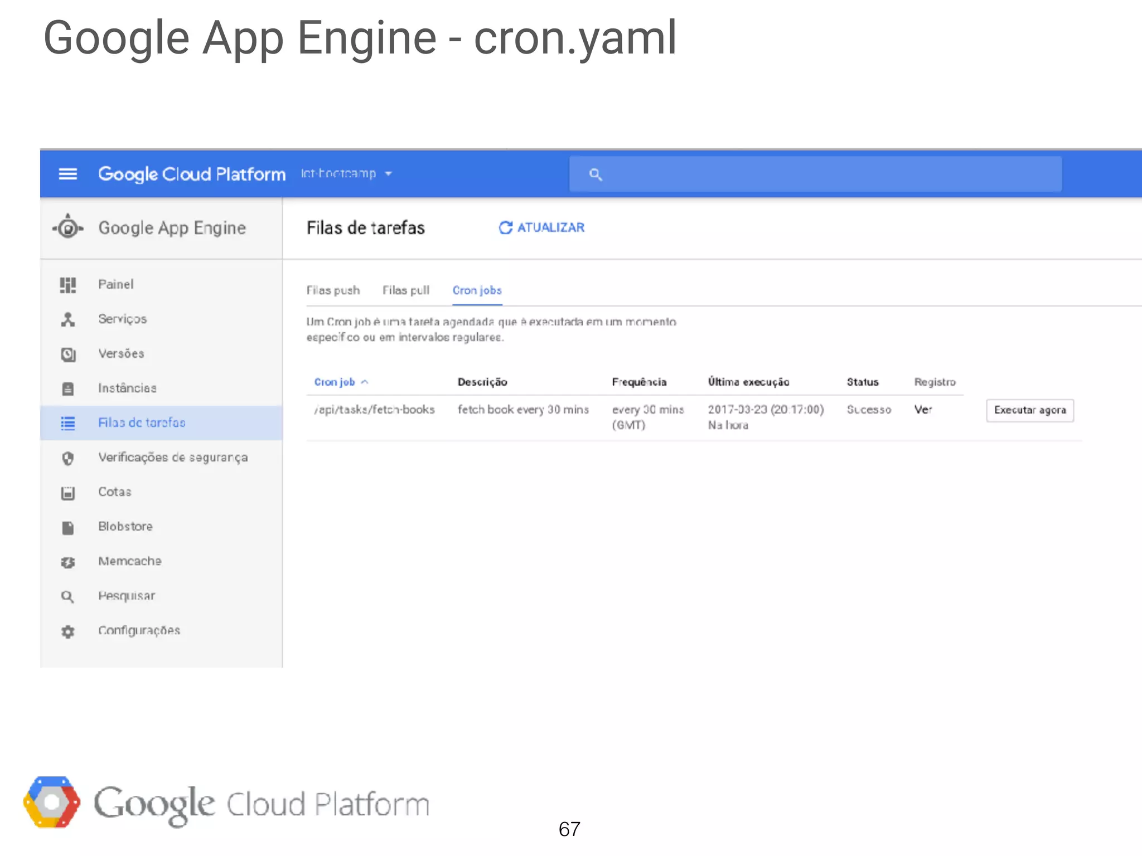The image size is (1142, 856).
Task: Click the Última execução column header
Action: coord(749,382)
